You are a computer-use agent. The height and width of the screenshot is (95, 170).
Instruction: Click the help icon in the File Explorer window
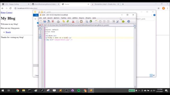click(154, 15)
